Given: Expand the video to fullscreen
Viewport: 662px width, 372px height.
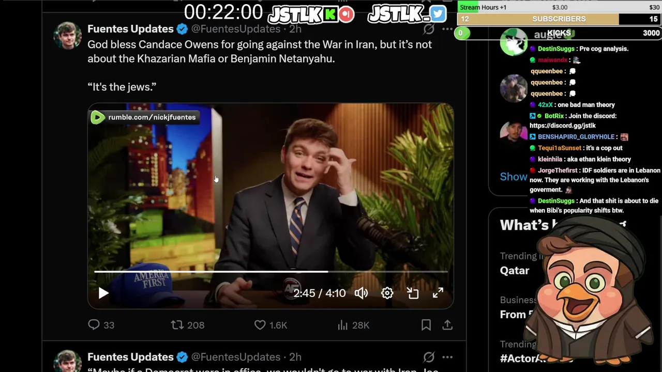Looking at the screenshot, I should [438, 293].
